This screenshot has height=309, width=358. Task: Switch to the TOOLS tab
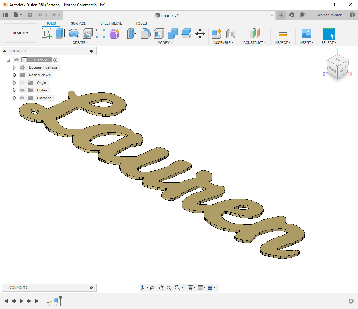pyautogui.click(x=141, y=23)
